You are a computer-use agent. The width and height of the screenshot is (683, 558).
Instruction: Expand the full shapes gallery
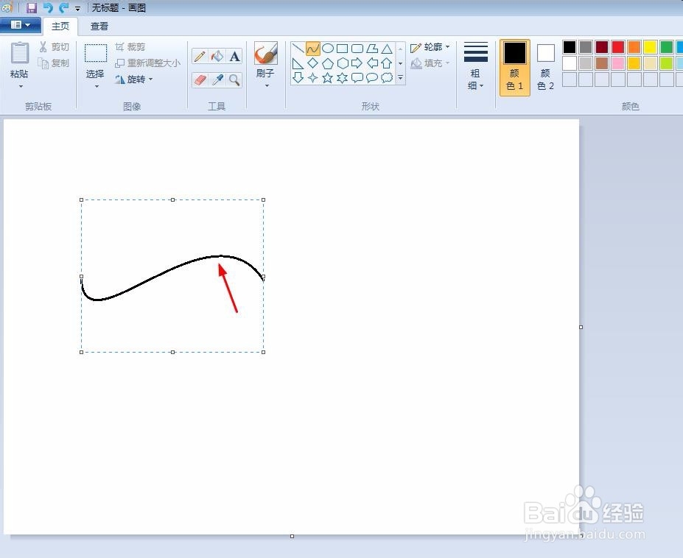click(x=400, y=78)
